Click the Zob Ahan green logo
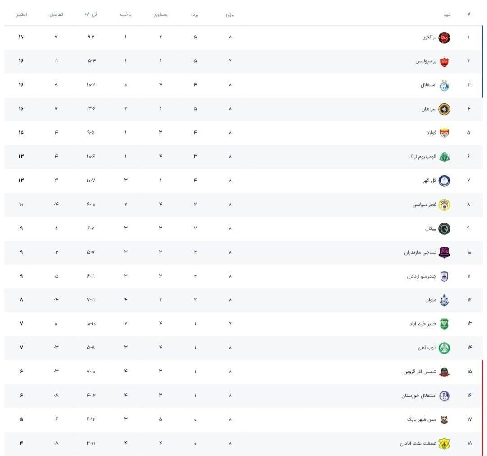 444,348
